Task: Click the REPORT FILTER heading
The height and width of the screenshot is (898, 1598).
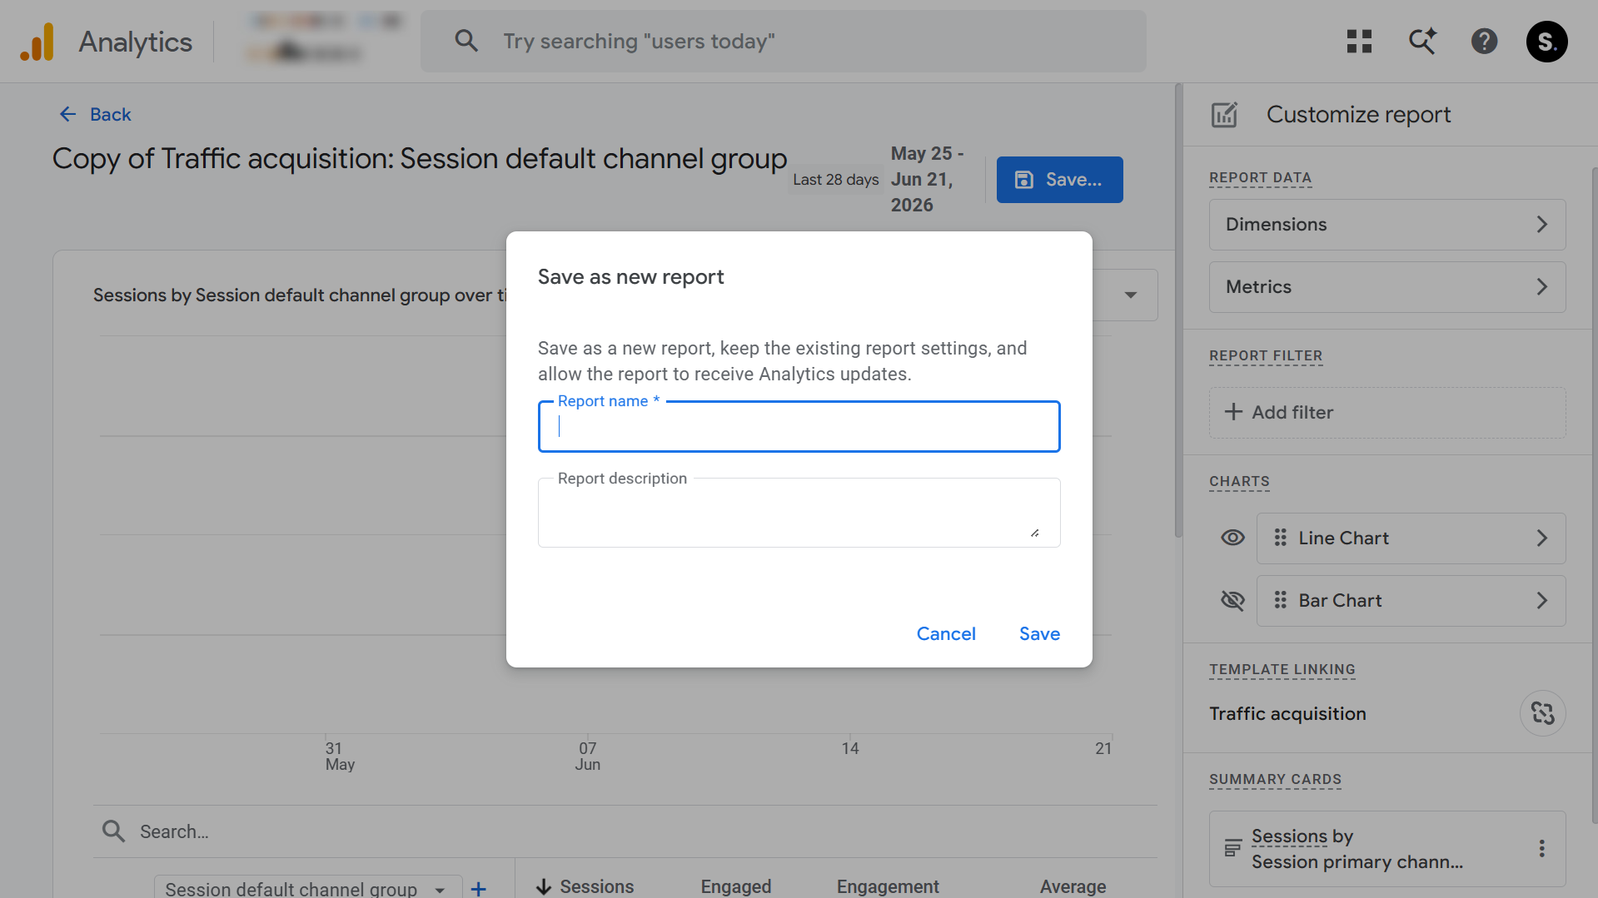Action: point(1266,356)
